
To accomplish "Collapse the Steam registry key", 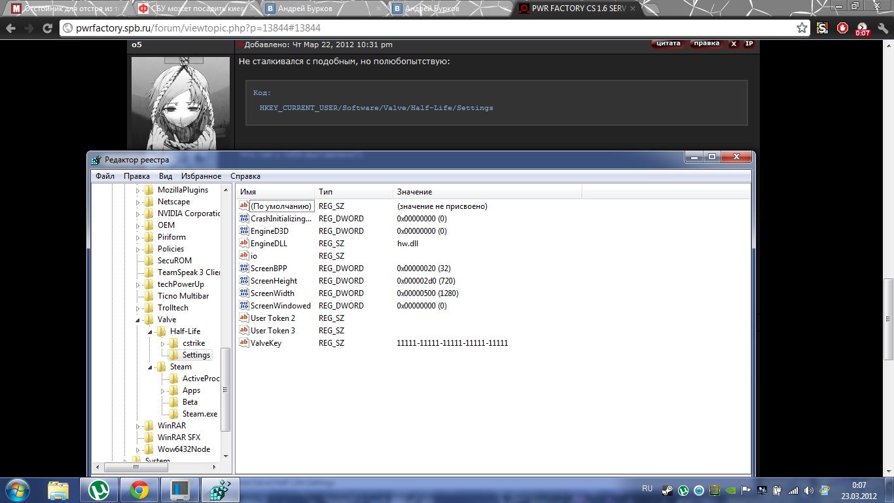I will point(151,367).
